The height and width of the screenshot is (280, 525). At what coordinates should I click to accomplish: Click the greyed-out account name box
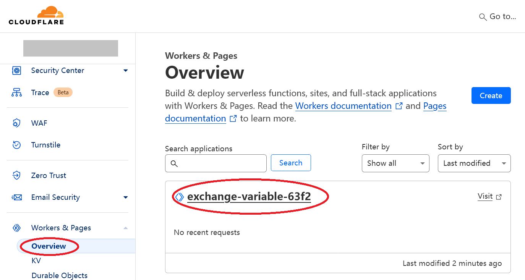[x=71, y=48]
